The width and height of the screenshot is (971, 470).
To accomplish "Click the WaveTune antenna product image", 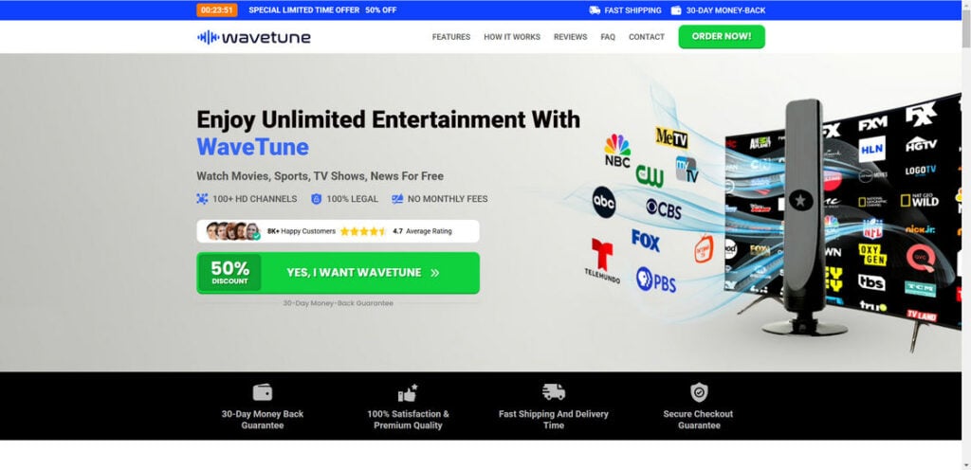I will 804,216.
